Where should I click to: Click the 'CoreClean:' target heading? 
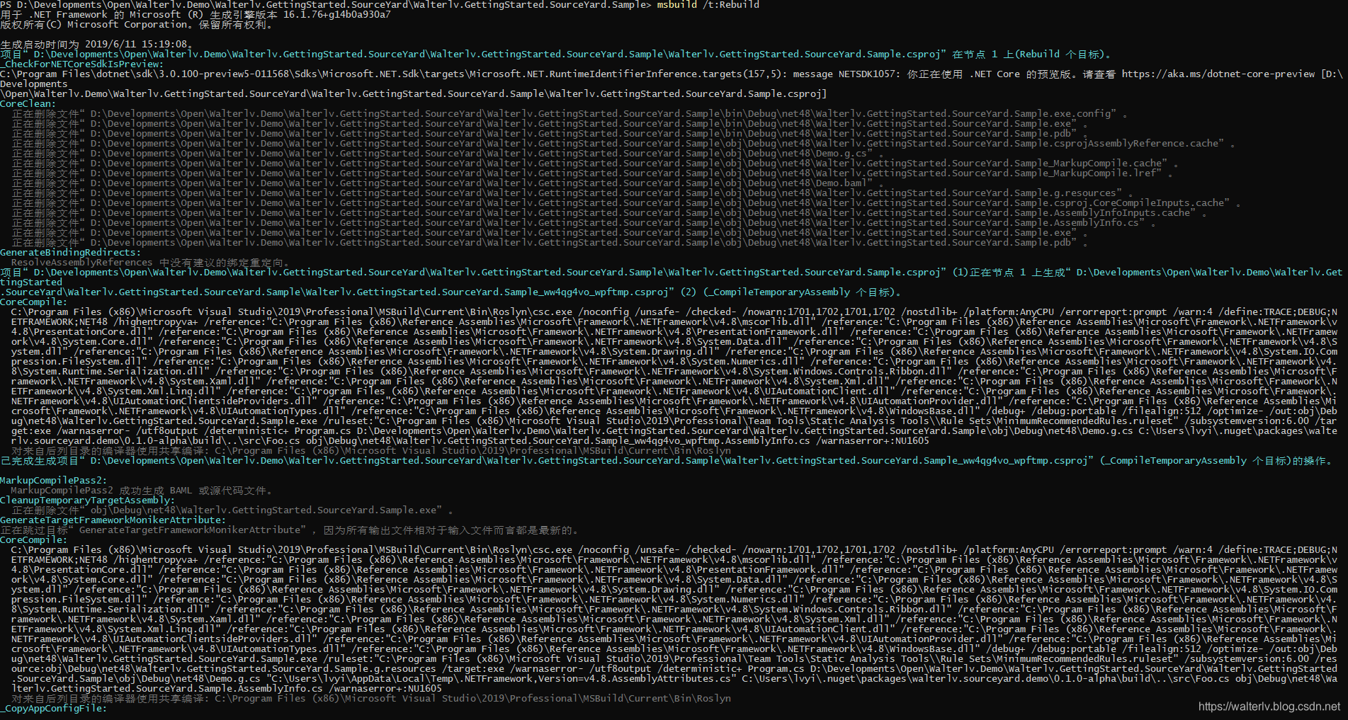[28, 103]
